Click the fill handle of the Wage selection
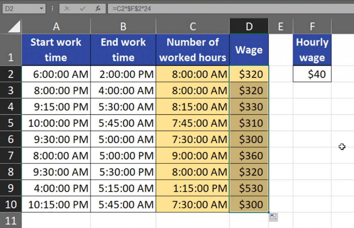354x228 pixels. pos(268,211)
